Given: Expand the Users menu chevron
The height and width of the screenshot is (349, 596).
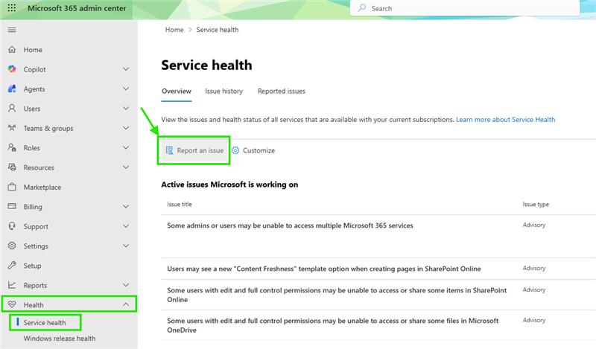Looking at the screenshot, I should (x=126, y=109).
